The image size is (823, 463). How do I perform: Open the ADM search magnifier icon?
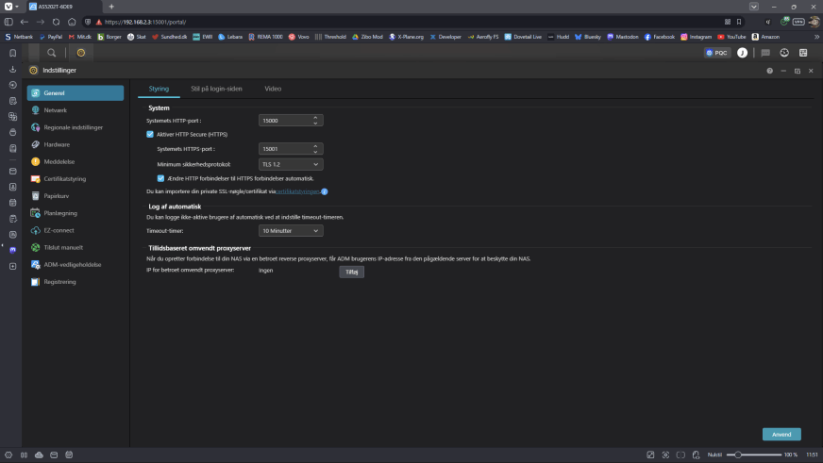click(52, 53)
